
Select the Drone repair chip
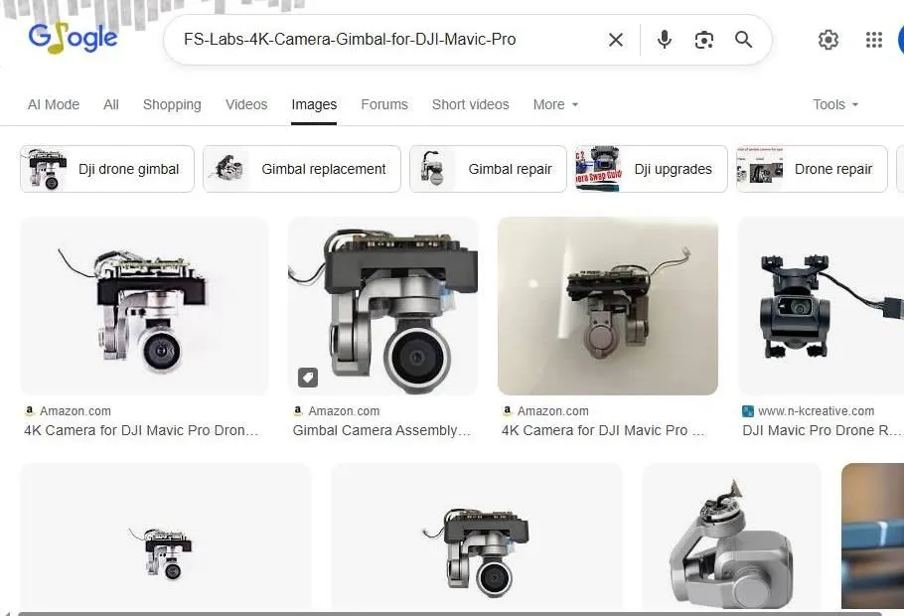click(x=812, y=169)
